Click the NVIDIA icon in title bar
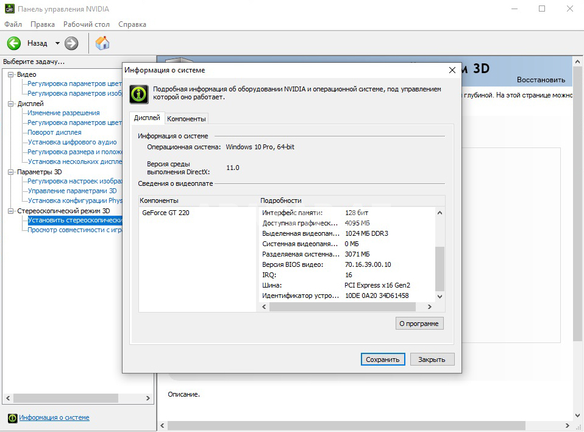This screenshot has height=432, width=584. [x=9, y=9]
